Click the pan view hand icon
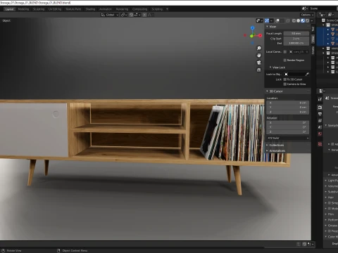The image size is (338, 253). [x=258, y=56]
